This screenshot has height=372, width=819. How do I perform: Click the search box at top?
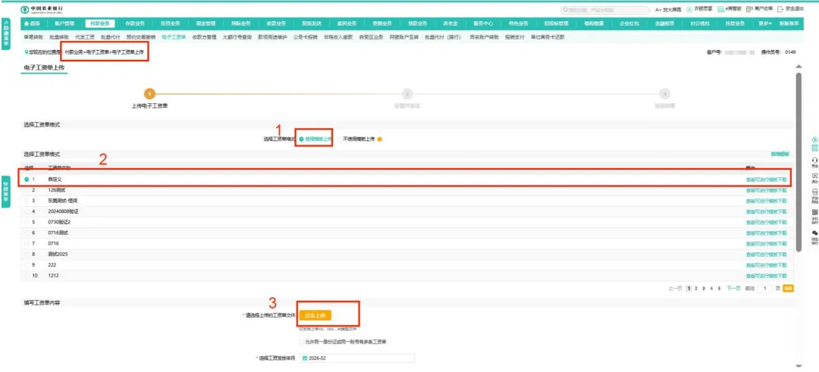coord(604,10)
